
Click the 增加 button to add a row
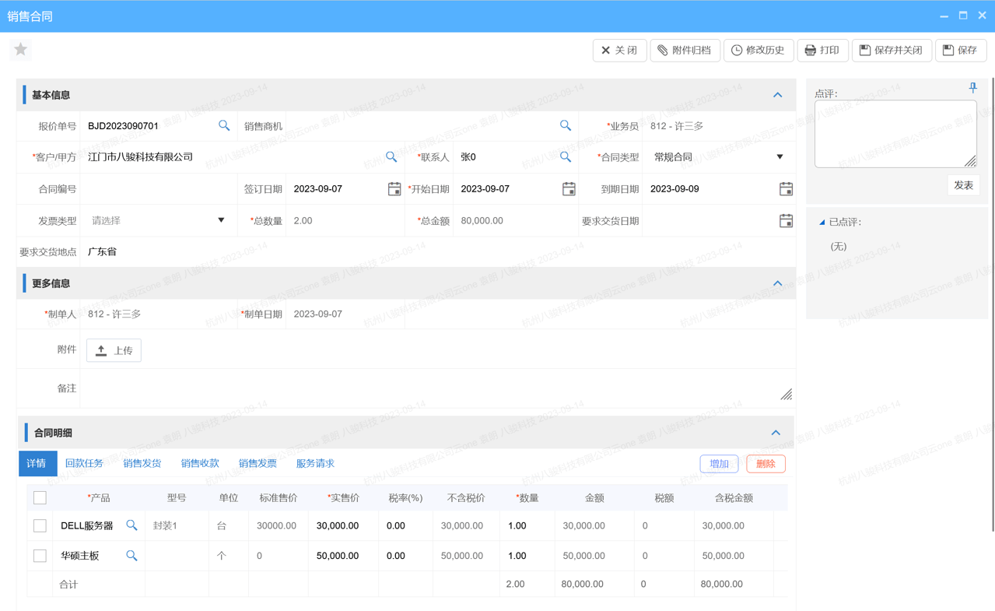tap(718, 463)
